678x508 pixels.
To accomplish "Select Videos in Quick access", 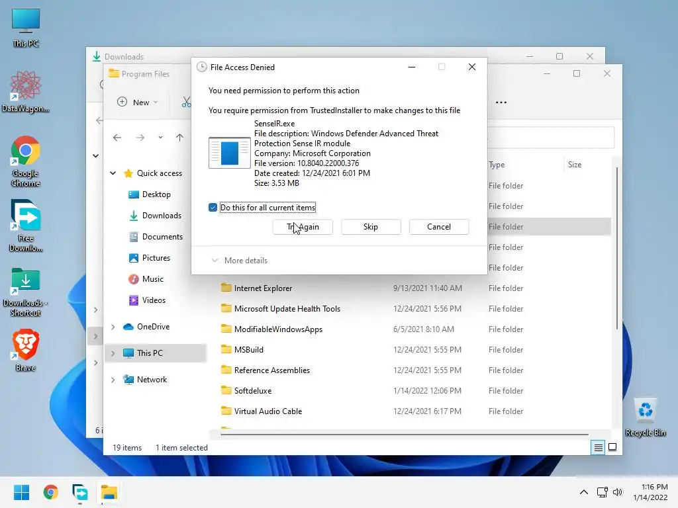I will tap(147, 300).
